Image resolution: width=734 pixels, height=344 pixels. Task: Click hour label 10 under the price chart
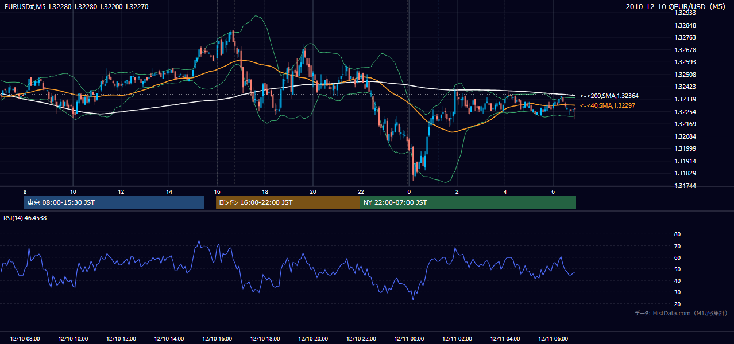click(x=73, y=191)
